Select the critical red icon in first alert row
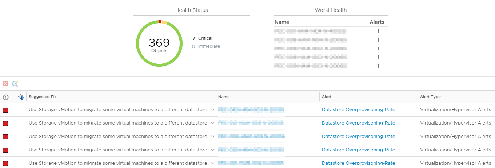This screenshot has height=168, width=495. [x=5, y=110]
